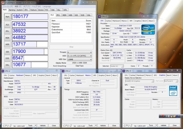Click Validate in Mainboard CPU-Z window

[43, 126]
